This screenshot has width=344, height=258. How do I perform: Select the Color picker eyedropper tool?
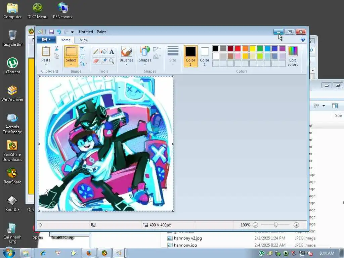point(104,61)
